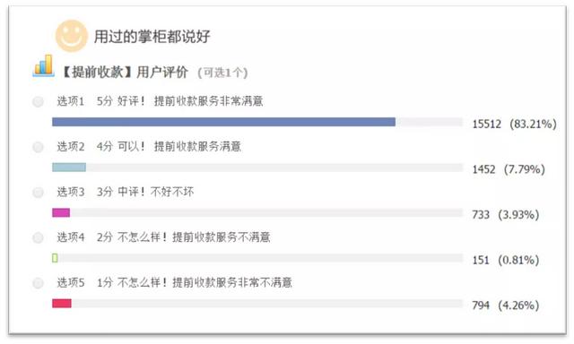Click the small green 0.81% bar
This screenshot has height=344, width=574.
pyautogui.click(x=55, y=258)
